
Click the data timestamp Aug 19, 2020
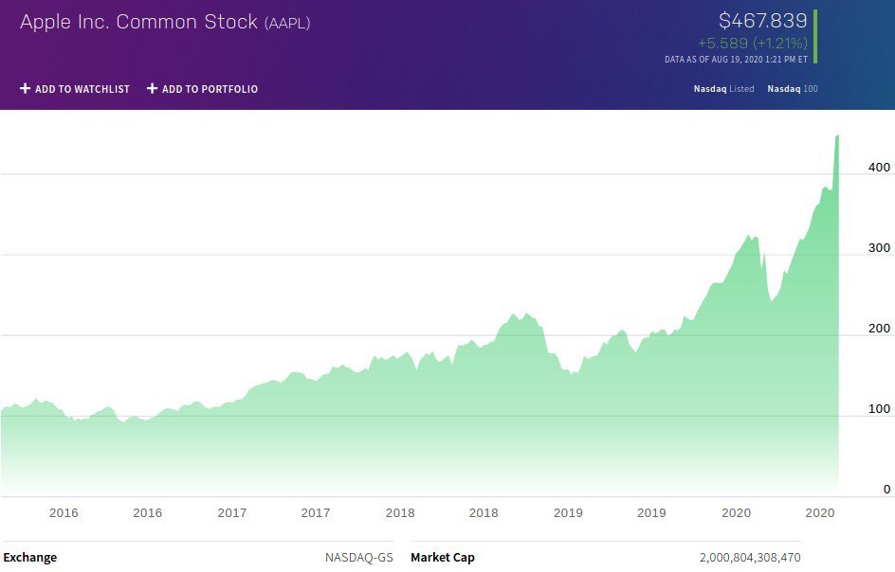pos(736,60)
